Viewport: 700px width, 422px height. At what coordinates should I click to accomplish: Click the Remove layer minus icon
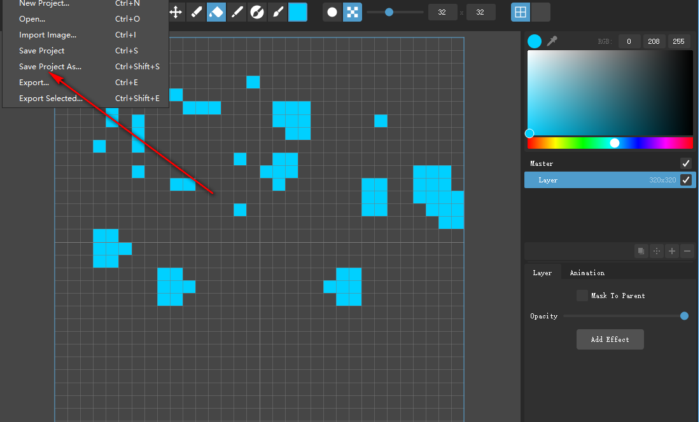click(x=687, y=250)
